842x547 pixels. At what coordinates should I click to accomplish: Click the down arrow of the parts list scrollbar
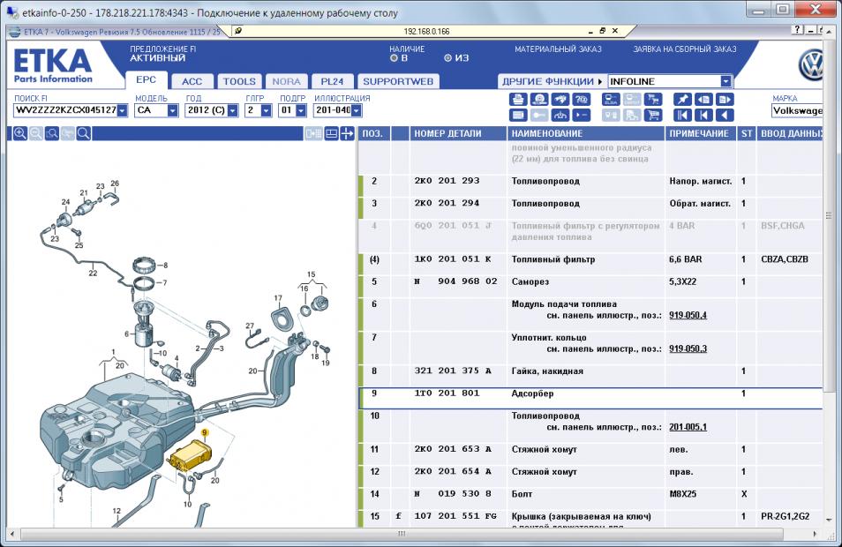828,520
